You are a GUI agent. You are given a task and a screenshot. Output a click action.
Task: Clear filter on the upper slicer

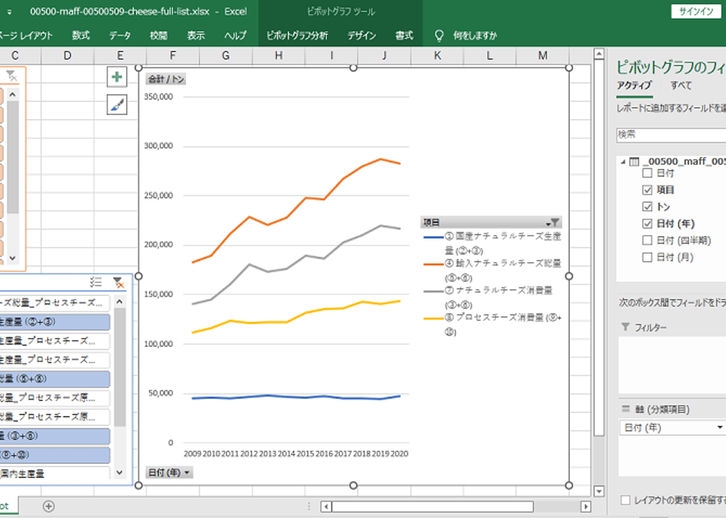[12, 76]
